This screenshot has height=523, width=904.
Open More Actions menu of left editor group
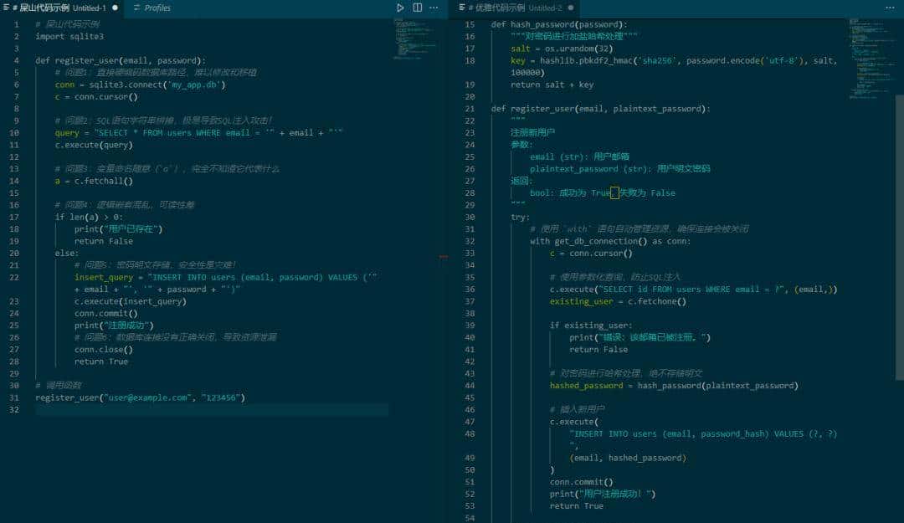(434, 8)
